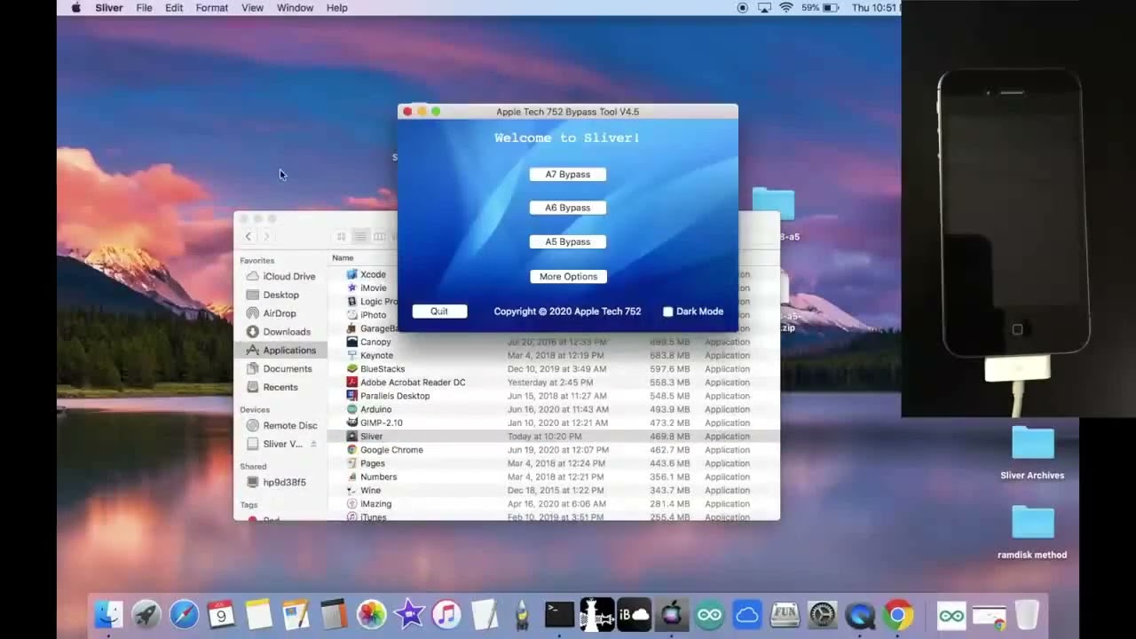Select Parallels Desktop in the list
Image resolution: width=1136 pixels, height=639 pixels.
tap(554, 396)
